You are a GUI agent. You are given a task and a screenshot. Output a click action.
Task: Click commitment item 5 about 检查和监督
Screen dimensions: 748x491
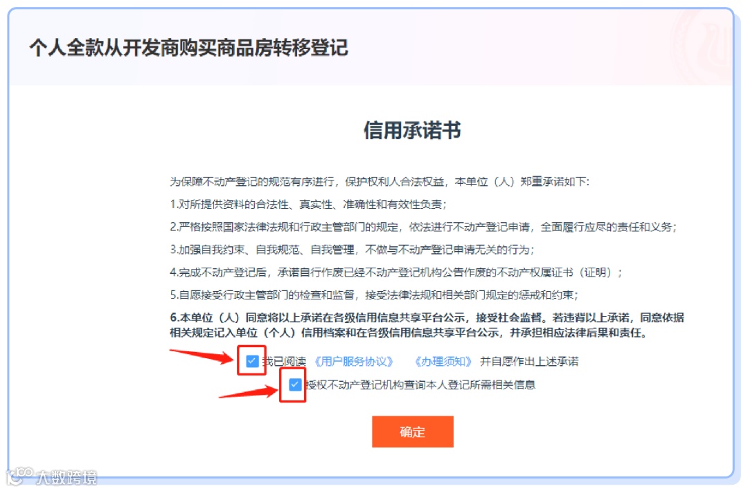pyautogui.click(x=374, y=295)
